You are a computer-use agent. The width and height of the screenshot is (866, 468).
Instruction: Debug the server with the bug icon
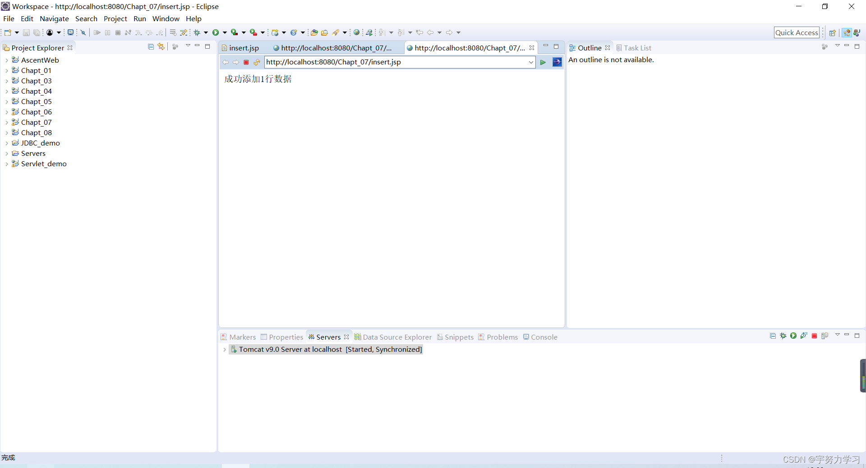[783, 336]
